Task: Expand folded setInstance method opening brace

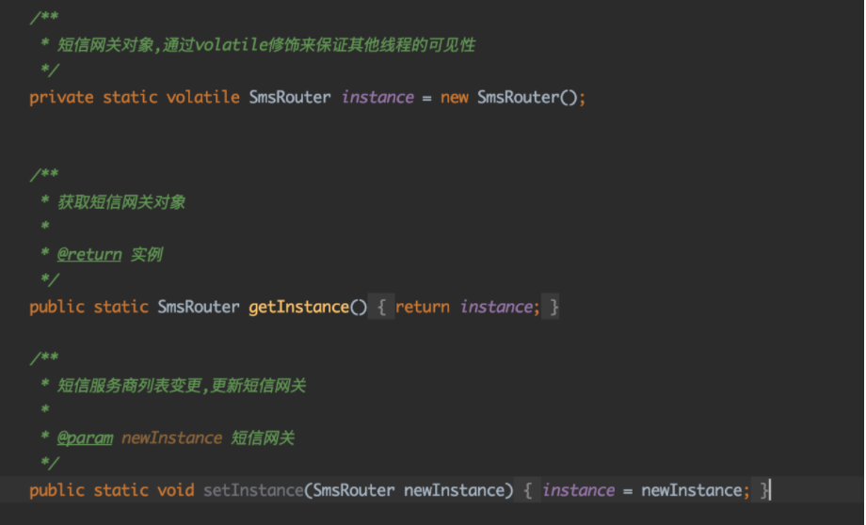Action: (x=527, y=489)
